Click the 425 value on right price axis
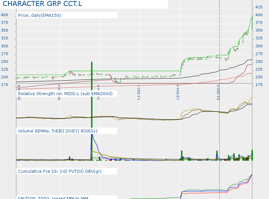The image size is (269, 199). coord(259,7)
